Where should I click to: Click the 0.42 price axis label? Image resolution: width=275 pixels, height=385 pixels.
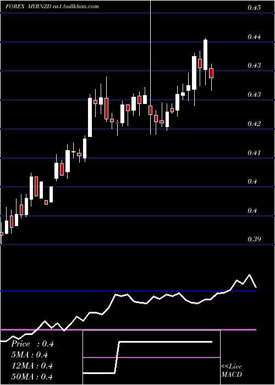254,124
